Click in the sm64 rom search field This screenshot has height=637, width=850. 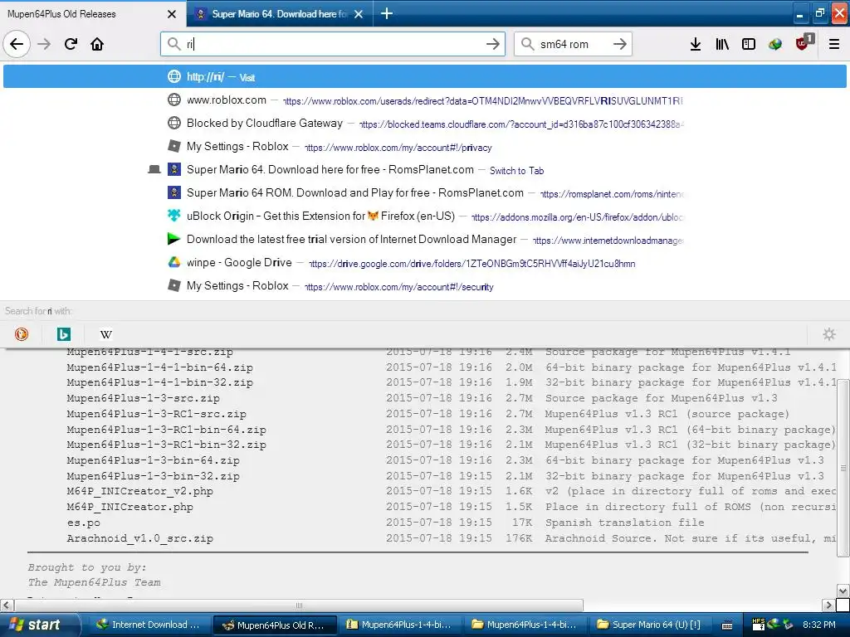tap(573, 44)
